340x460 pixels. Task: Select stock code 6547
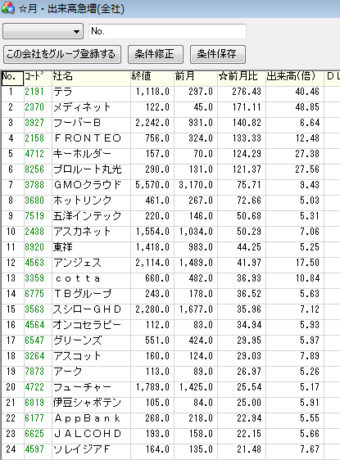point(34,340)
